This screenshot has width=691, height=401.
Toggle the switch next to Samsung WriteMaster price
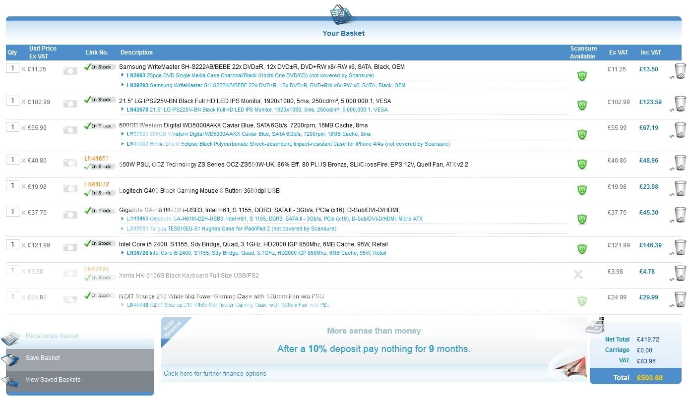point(70,71)
